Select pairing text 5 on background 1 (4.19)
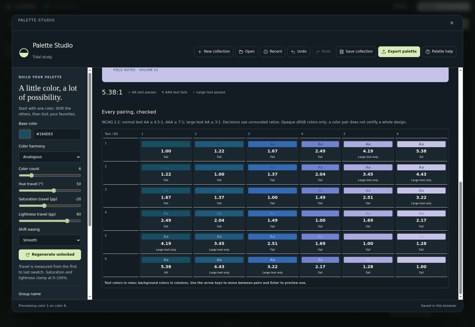This screenshot has height=327, width=475. coord(166,243)
